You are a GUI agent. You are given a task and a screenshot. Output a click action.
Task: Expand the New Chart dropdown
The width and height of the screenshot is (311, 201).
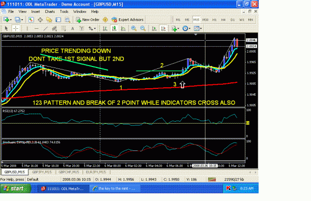11,20
